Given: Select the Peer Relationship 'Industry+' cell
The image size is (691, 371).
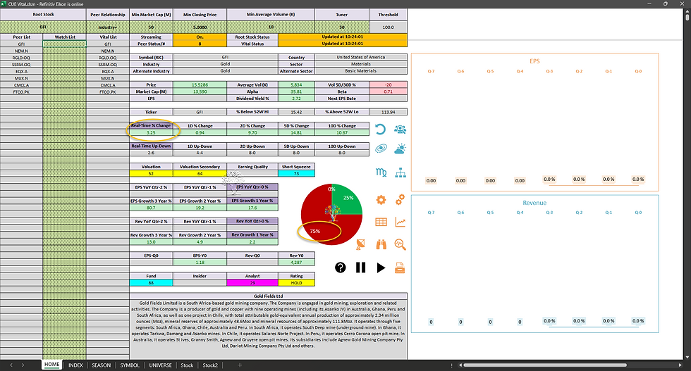Looking at the screenshot, I should [x=107, y=27].
